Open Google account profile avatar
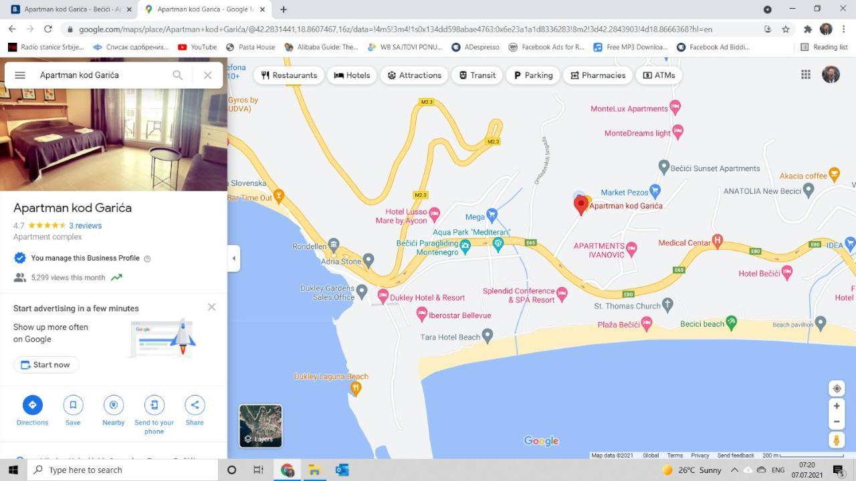This screenshot has width=856, height=481. [831, 75]
